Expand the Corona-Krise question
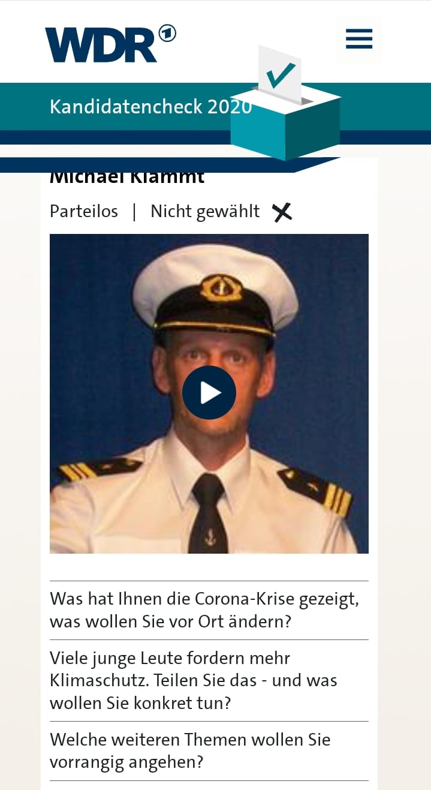Screen dimensions: 431x790 [x=209, y=610]
